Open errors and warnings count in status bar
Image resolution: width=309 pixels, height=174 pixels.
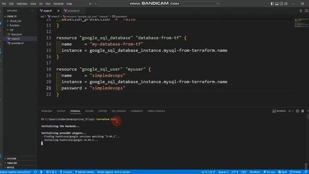(51, 172)
